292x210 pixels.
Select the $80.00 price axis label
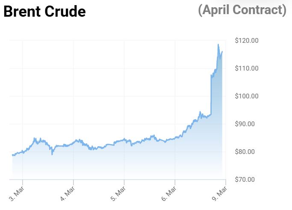pos(248,152)
